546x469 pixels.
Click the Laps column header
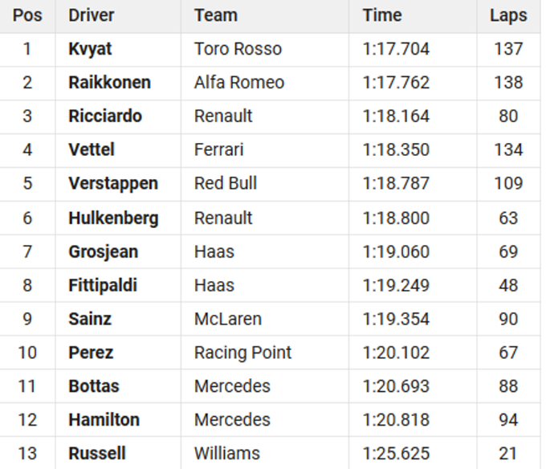(508, 15)
